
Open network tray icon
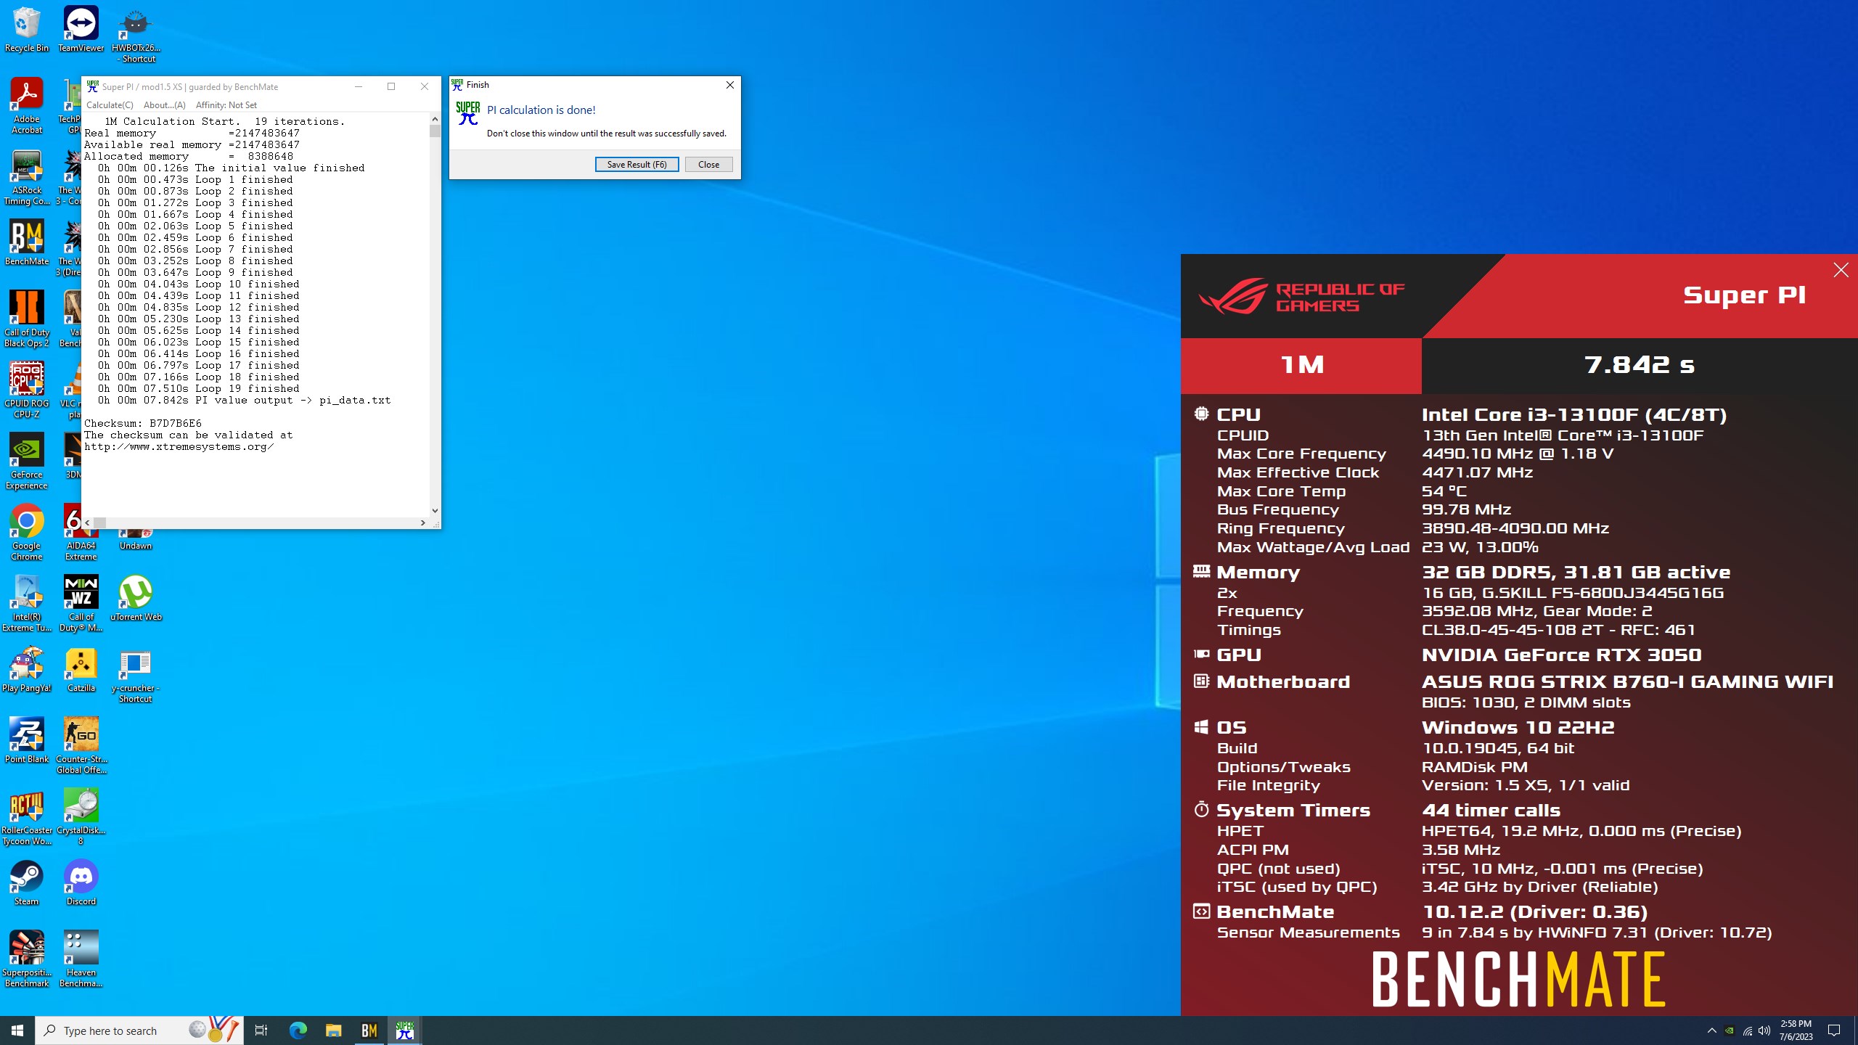click(1747, 1030)
